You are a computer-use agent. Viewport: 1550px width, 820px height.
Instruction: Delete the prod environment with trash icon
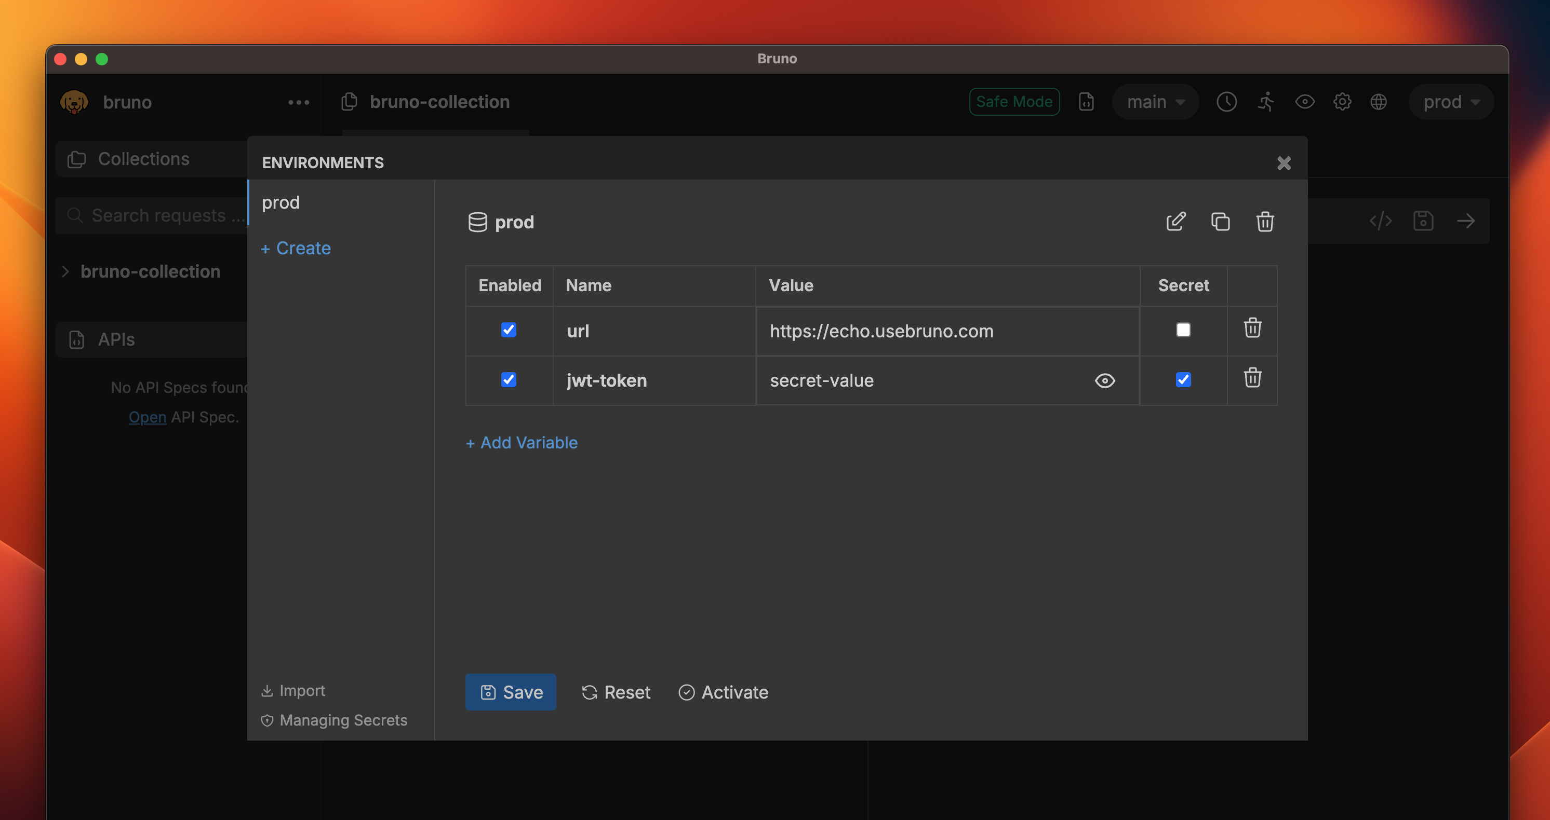[1265, 222]
